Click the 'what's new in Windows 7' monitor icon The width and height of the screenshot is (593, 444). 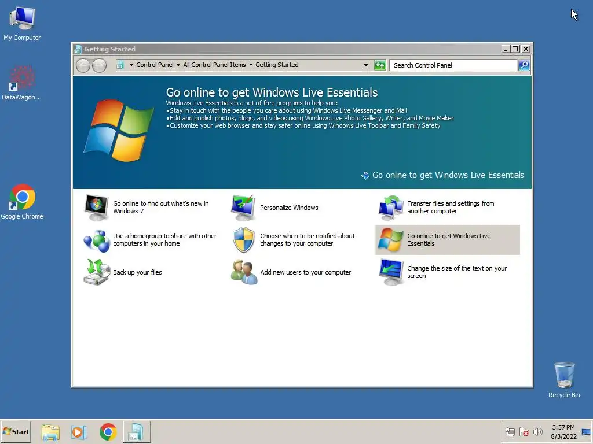[x=96, y=208]
